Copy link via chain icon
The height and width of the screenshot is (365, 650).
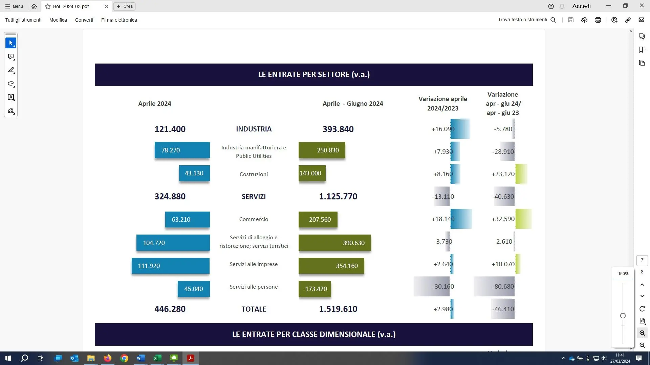pyautogui.click(x=628, y=20)
